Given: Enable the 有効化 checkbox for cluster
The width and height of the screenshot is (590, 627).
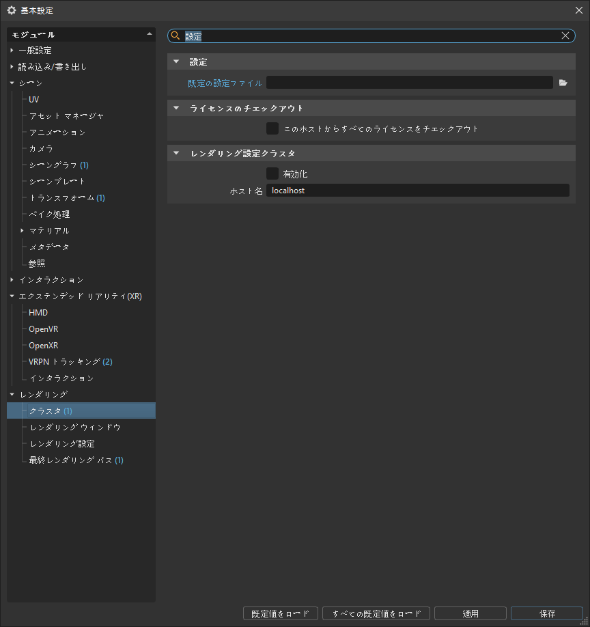Looking at the screenshot, I should pos(272,173).
